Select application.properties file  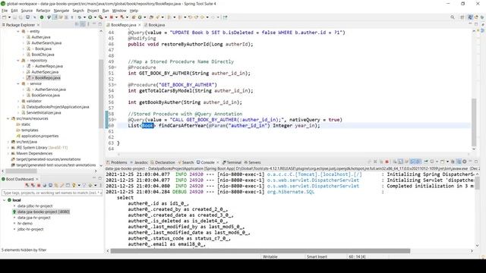tap(39, 136)
